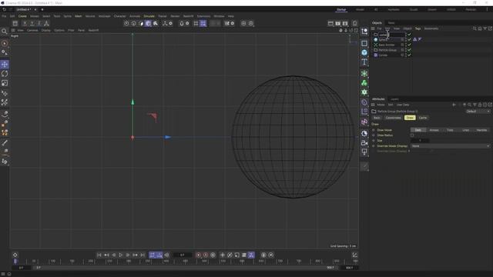Toggle the highlighted snapping grid icon in toolbar

point(203,23)
